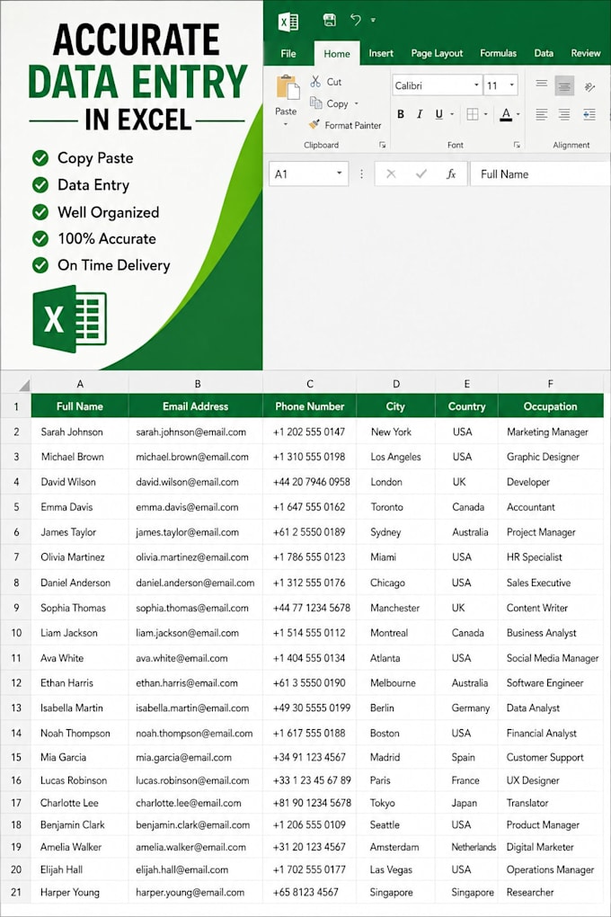
Task: Select column A header
Action: click(79, 384)
